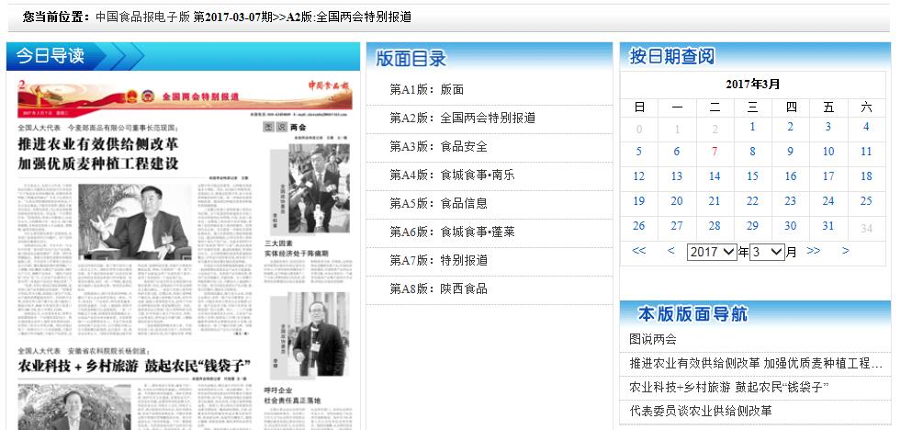Select calendar date 20
912x430 pixels.
677,201
